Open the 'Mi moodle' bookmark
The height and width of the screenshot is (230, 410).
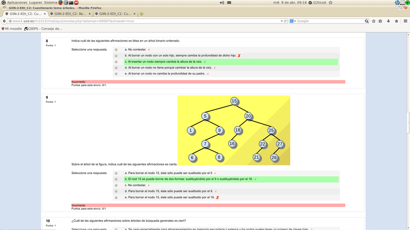12,28
